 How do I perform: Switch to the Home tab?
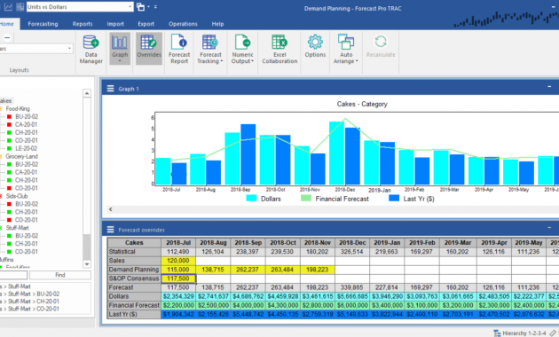tap(7, 24)
